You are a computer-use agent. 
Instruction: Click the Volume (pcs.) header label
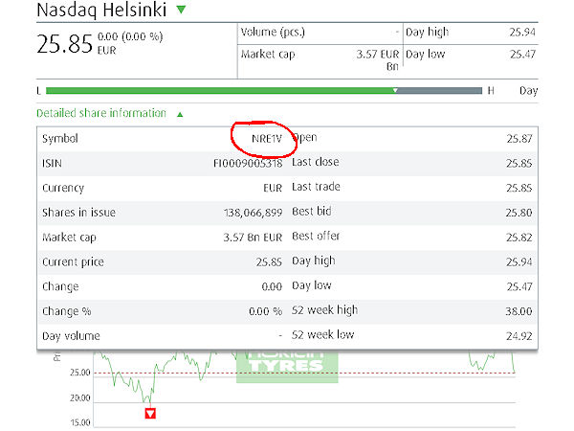(x=273, y=33)
